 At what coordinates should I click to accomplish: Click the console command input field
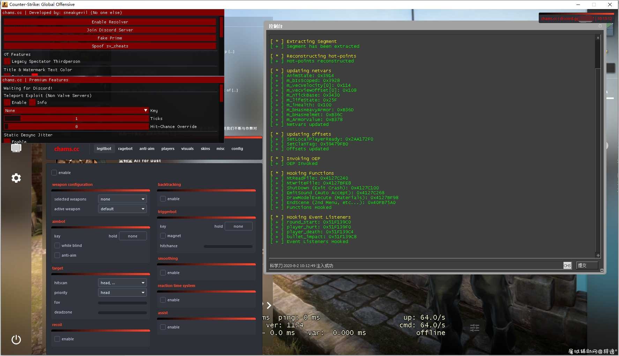point(416,266)
